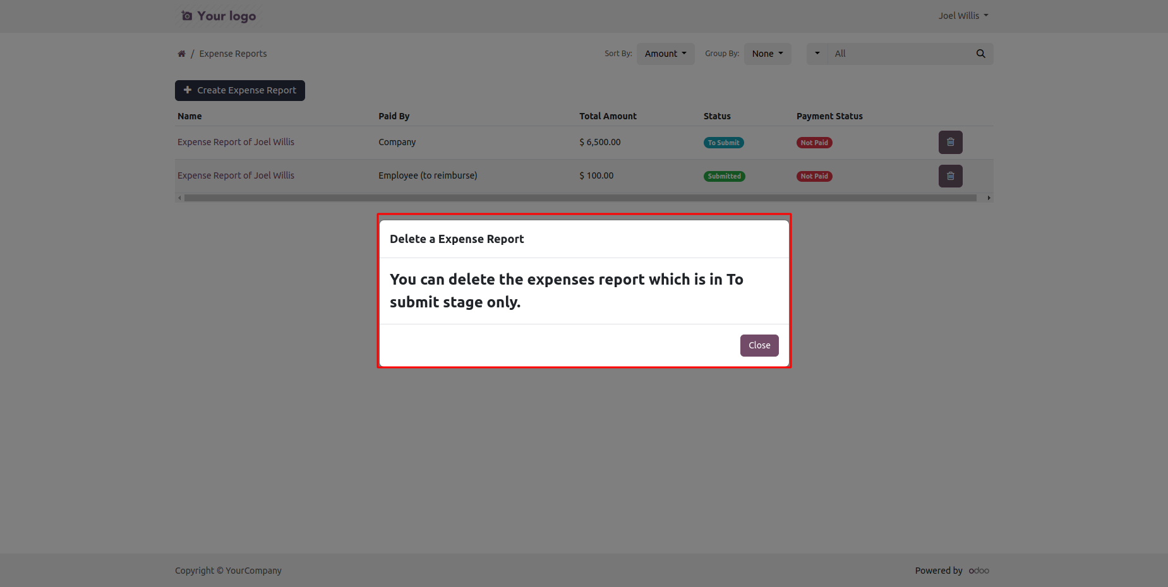
Task: Click the Paid By column header
Action: click(x=394, y=116)
